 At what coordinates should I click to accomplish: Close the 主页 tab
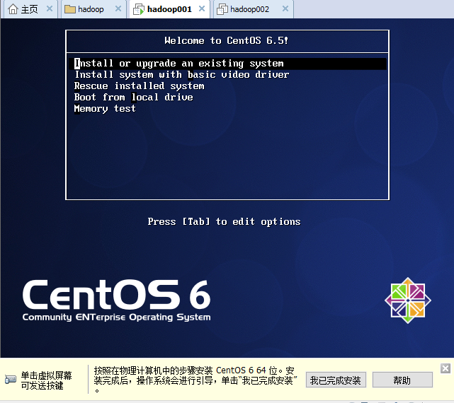(x=50, y=9)
